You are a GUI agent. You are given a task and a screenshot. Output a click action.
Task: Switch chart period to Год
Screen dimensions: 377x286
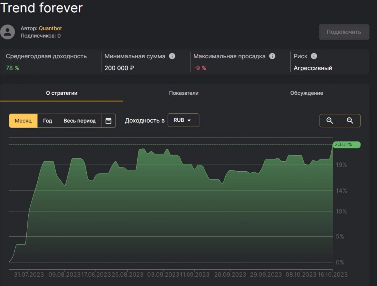pos(48,121)
